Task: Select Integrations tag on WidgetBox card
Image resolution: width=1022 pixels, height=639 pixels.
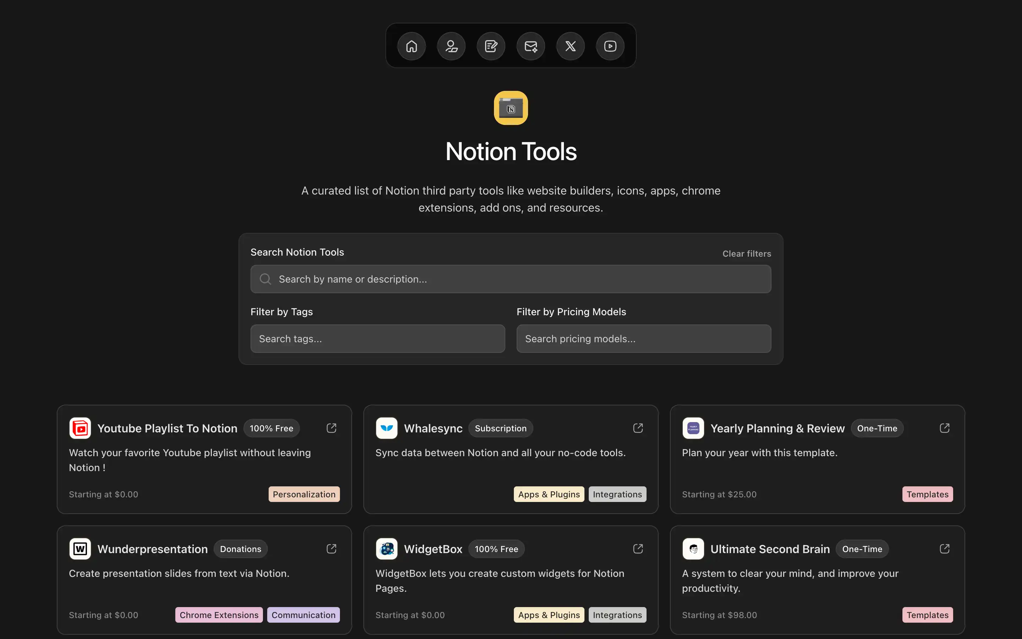Action: click(x=617, y=615)
